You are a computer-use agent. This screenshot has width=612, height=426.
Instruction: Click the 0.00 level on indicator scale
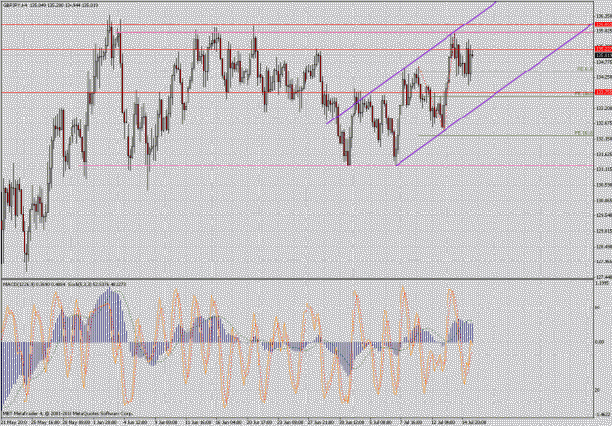pos(601,342)
